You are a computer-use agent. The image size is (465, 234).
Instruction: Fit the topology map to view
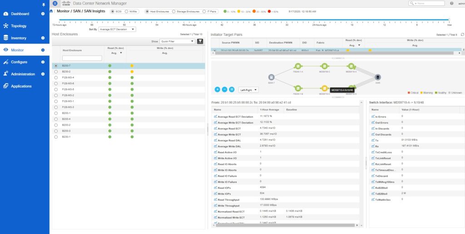(232, 89)
